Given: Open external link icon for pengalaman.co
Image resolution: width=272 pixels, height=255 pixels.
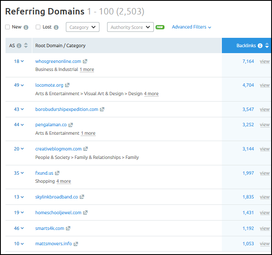Looking at the screenshot, I should click(71, 125).
